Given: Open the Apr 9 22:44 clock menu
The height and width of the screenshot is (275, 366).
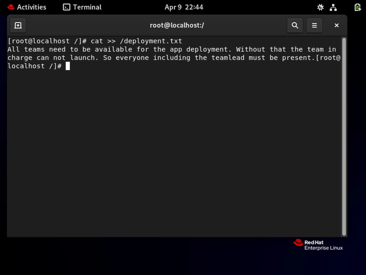Looking at the screenshot, I should (184, 7).
